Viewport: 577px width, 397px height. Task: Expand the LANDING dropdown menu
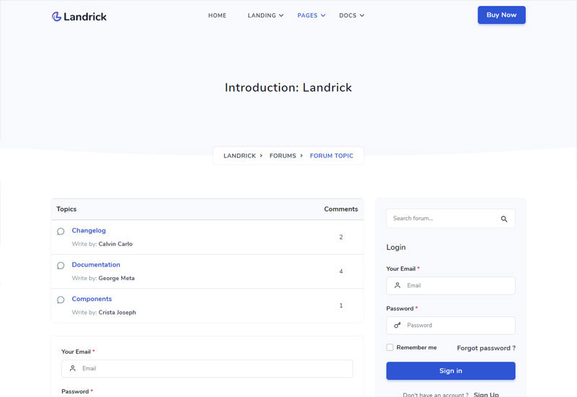(265, 15)
